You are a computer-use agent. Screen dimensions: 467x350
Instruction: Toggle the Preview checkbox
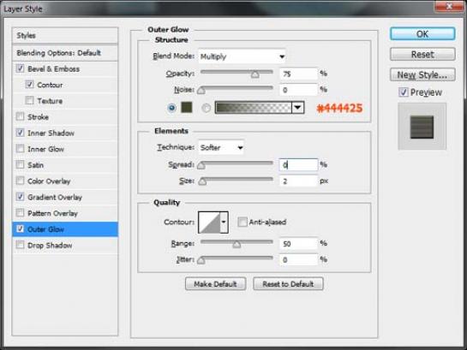tap(404, 92)
